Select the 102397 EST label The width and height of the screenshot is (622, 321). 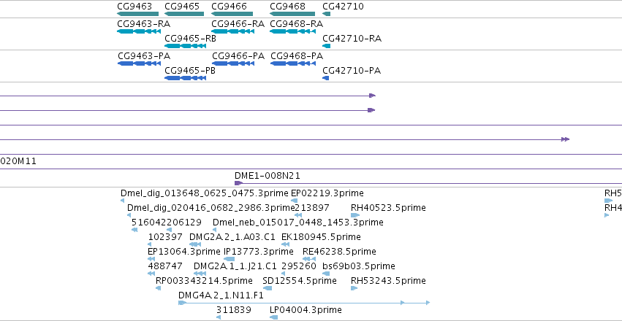click(165, 237)
